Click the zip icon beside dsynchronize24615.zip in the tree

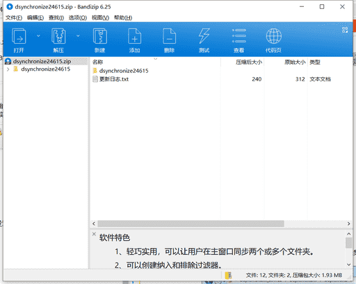pyautogui.click(x=8, y=61)
